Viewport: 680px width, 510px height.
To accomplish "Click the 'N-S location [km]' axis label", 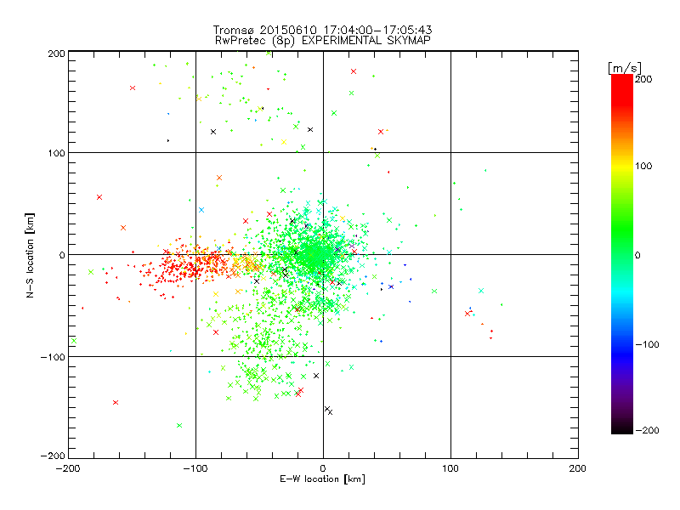I will [30, 255].
